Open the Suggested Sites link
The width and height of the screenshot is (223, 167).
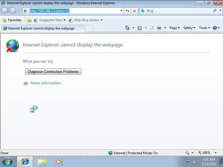pos(50,20)
